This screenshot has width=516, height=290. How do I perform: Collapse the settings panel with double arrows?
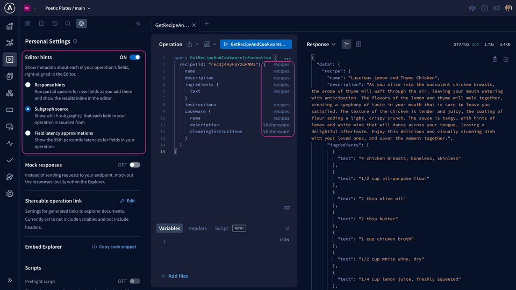pyautogui.click(x=138, y=23)
